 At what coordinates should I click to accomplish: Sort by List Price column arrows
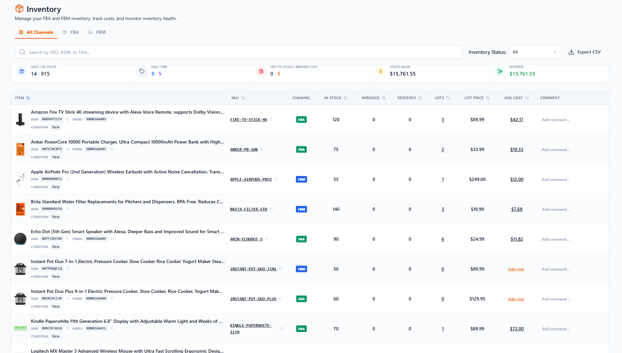pyautogui.click(x=488, y=98)
